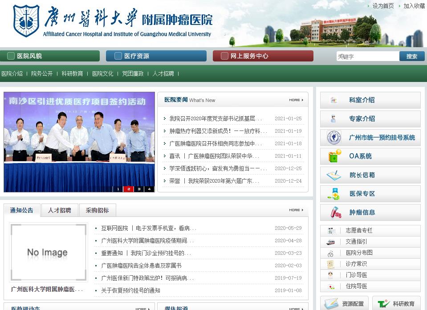Click the 门诊导医 nurse icon
The width and height of the screenshot is (427, 310).
[x=330, y=275]
